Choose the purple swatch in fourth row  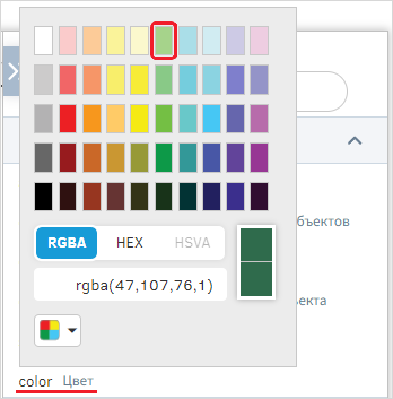coord(259,157)
